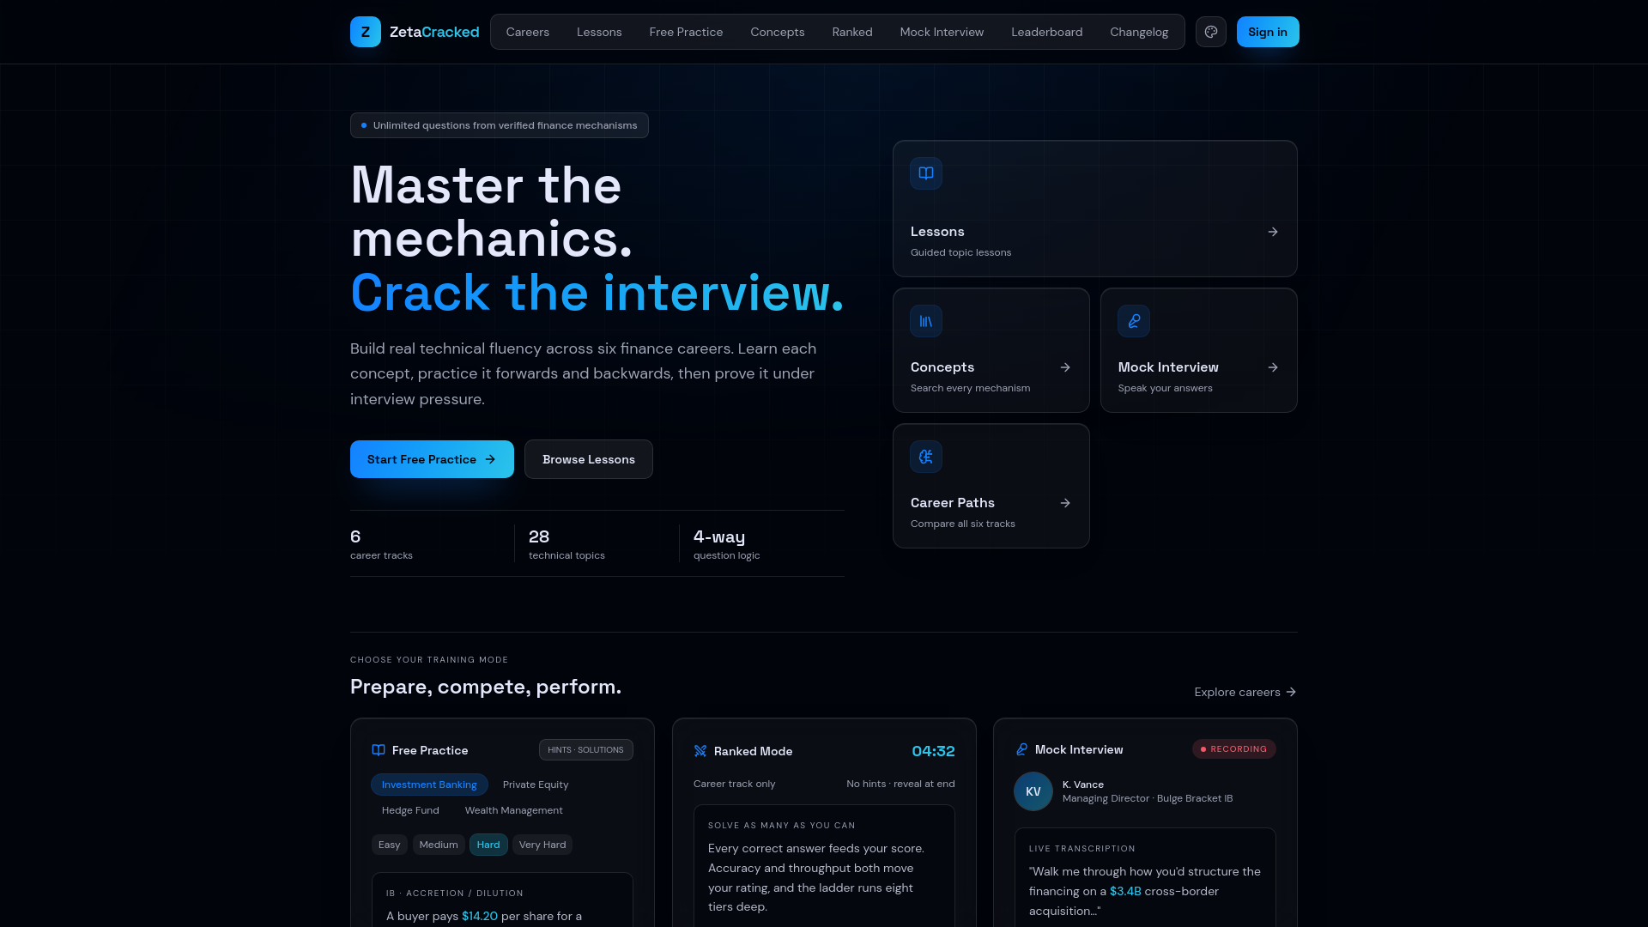Click the KV avatar of K. Vance
This screenshot has height=927, width=1648.
click(1033, 791)
